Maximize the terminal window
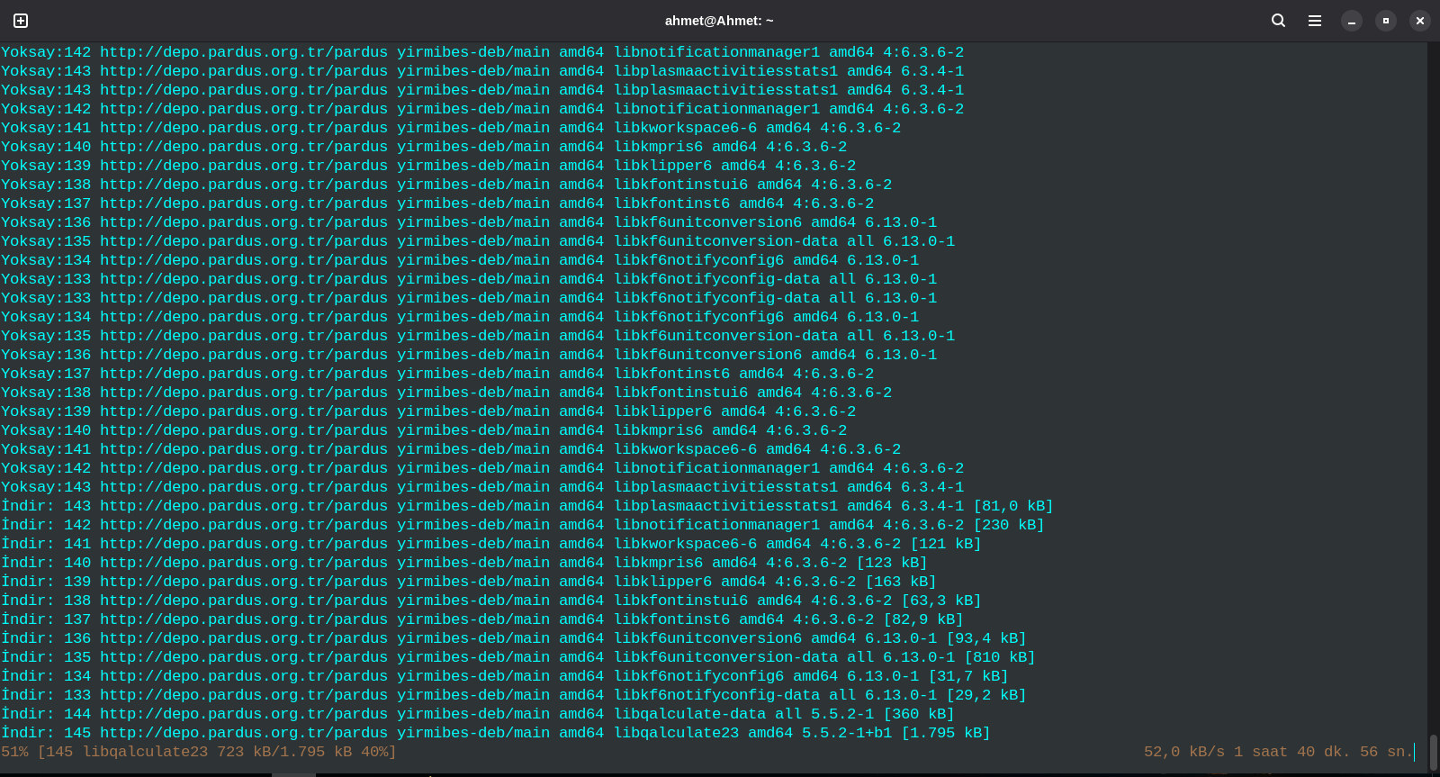 pos(1386,21)
